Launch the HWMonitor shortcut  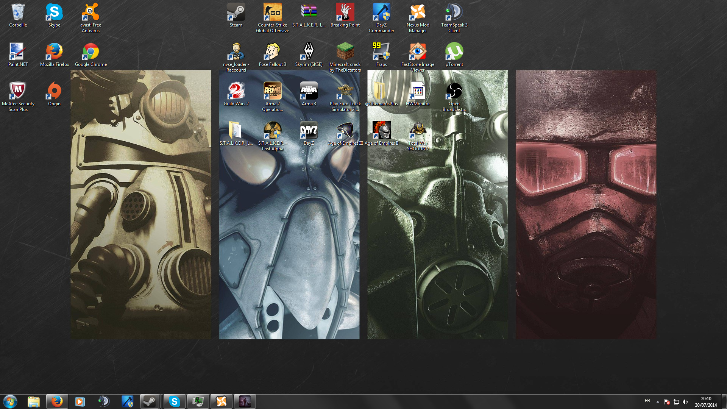pyautogui.click(x=418, y=94)
